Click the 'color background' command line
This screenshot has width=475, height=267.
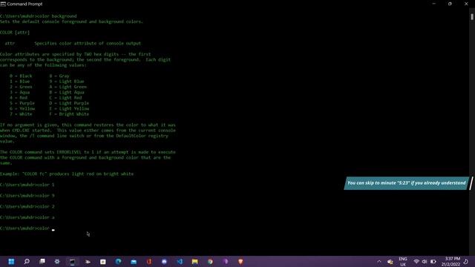(x=39, y=16)
